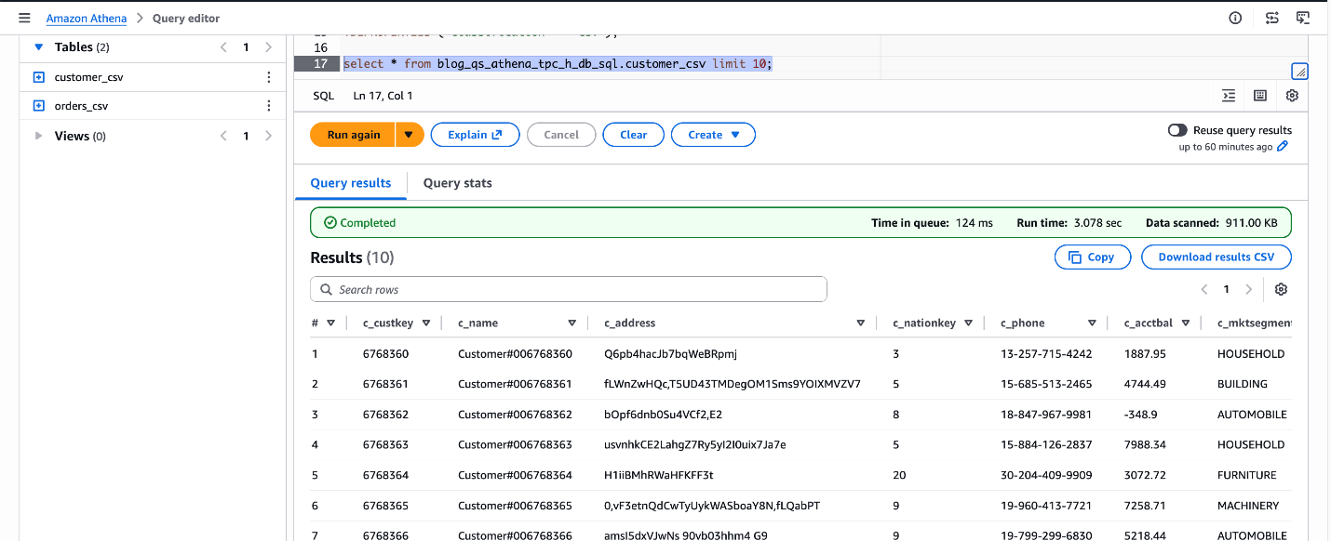Click the info icon in top bar
The height and width of the screenshot is (541, 1331).
click(1235, 18)
